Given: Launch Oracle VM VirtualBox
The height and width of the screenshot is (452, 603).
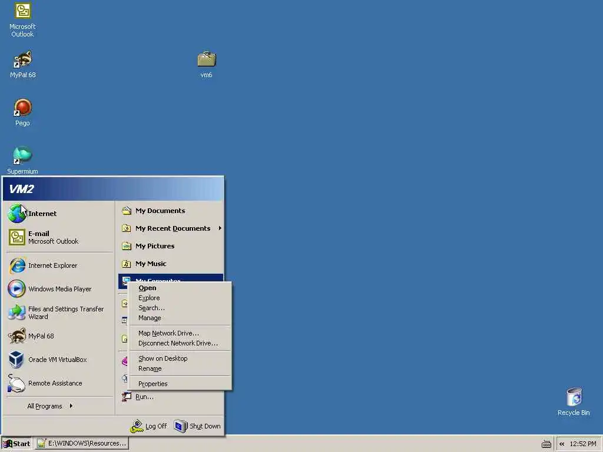Looking at the screenshot, I should (x=60, y=360).
